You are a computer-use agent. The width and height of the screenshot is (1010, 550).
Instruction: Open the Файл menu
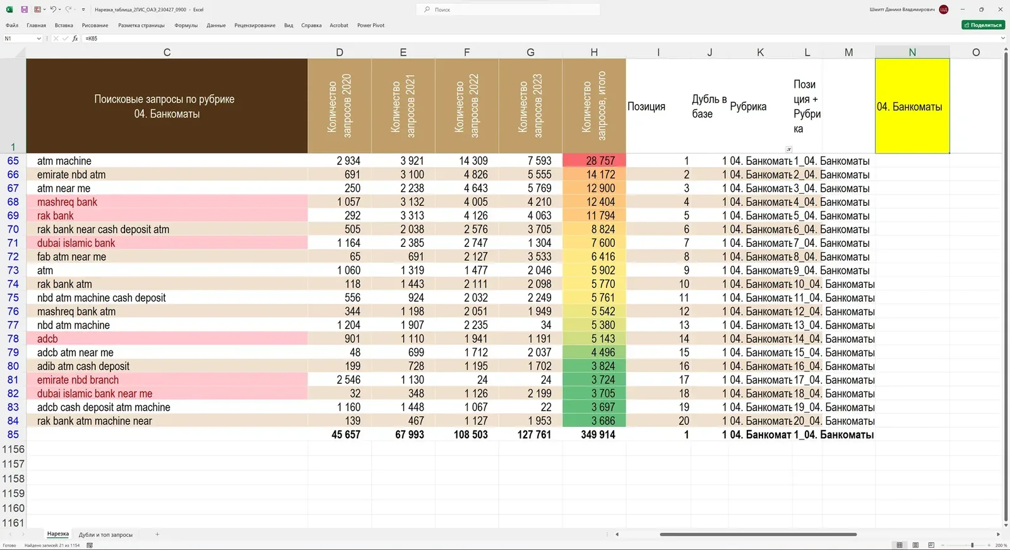(x=12, y=25)
